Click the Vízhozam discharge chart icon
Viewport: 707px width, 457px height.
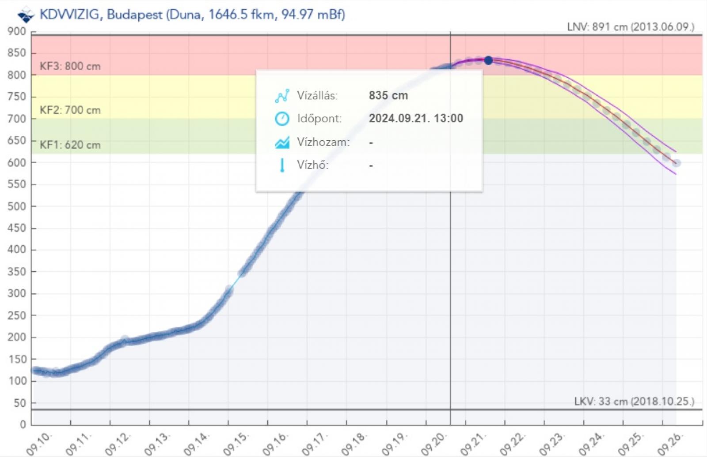(x=282, y=142)
